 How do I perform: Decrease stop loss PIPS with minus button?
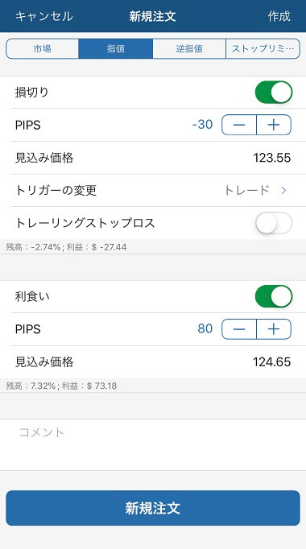(239, 125)
